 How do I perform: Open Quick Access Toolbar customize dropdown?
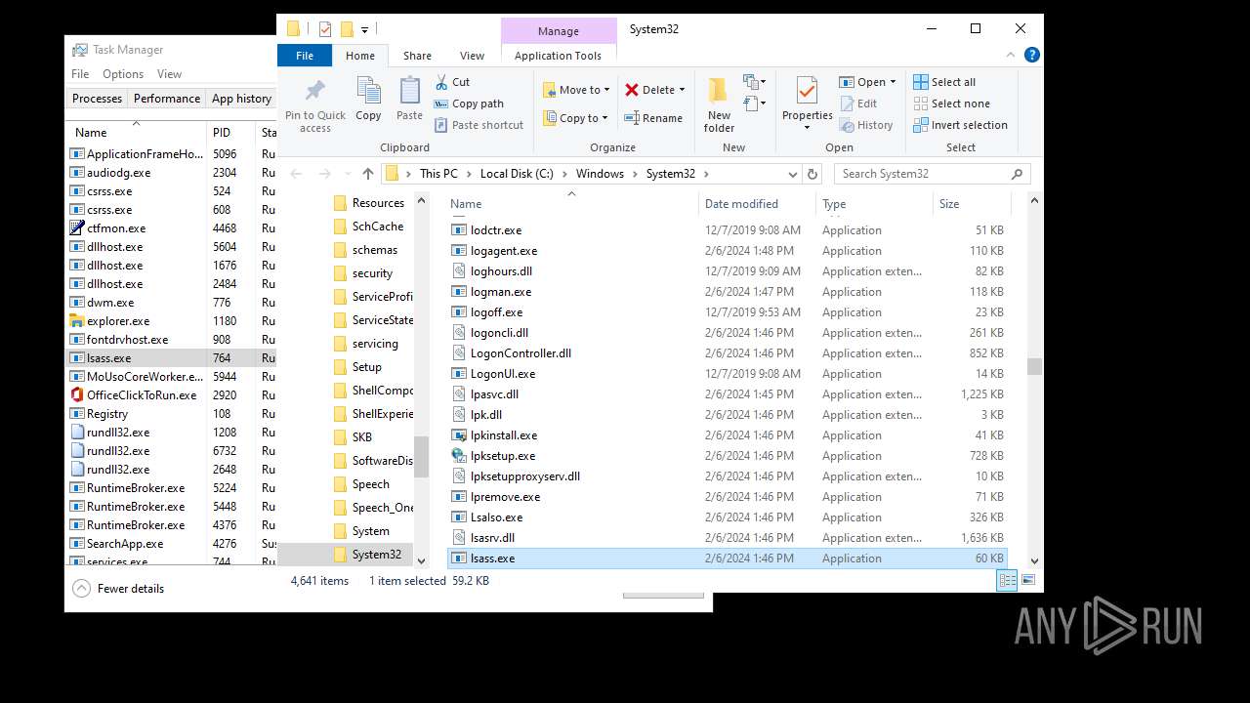[365, 29]
